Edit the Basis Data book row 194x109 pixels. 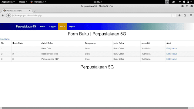point(168,48)
